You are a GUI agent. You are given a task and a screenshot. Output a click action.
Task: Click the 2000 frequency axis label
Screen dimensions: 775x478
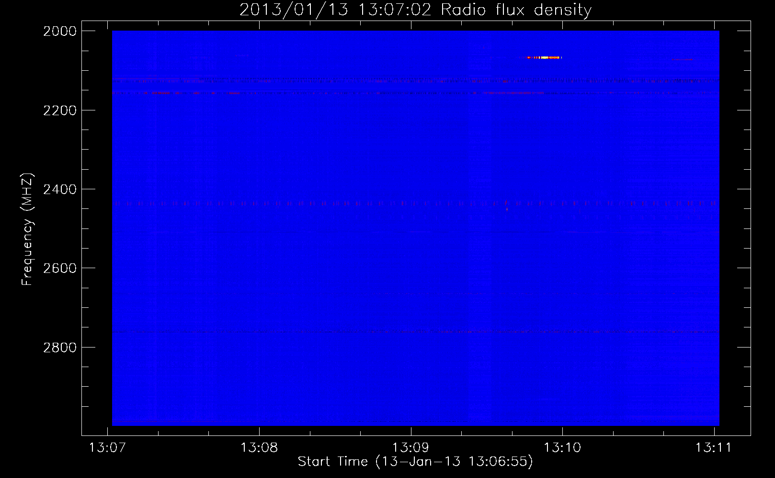[x=60, y=31]
